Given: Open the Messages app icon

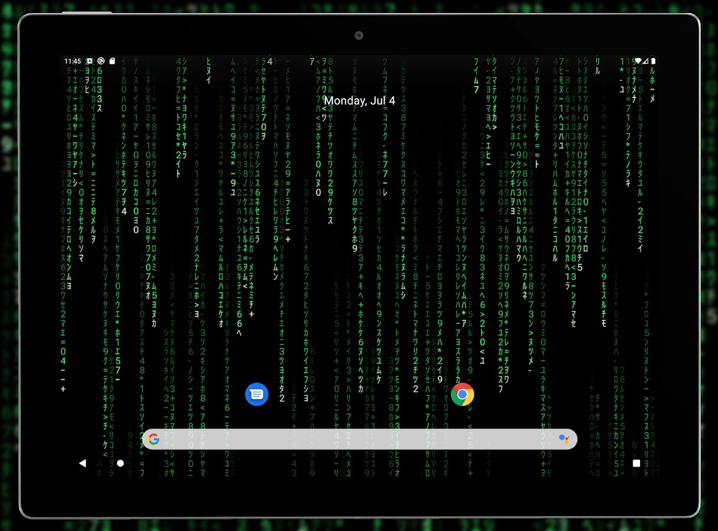Looking at the screenshot, I should tap(257, 394).
